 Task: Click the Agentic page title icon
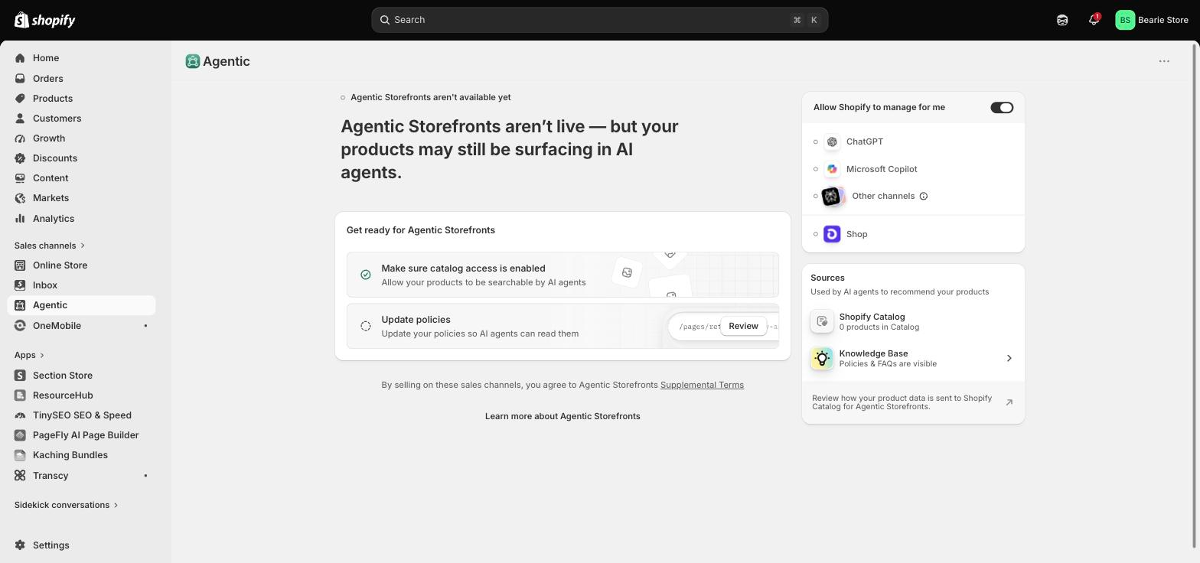point(193,61)
